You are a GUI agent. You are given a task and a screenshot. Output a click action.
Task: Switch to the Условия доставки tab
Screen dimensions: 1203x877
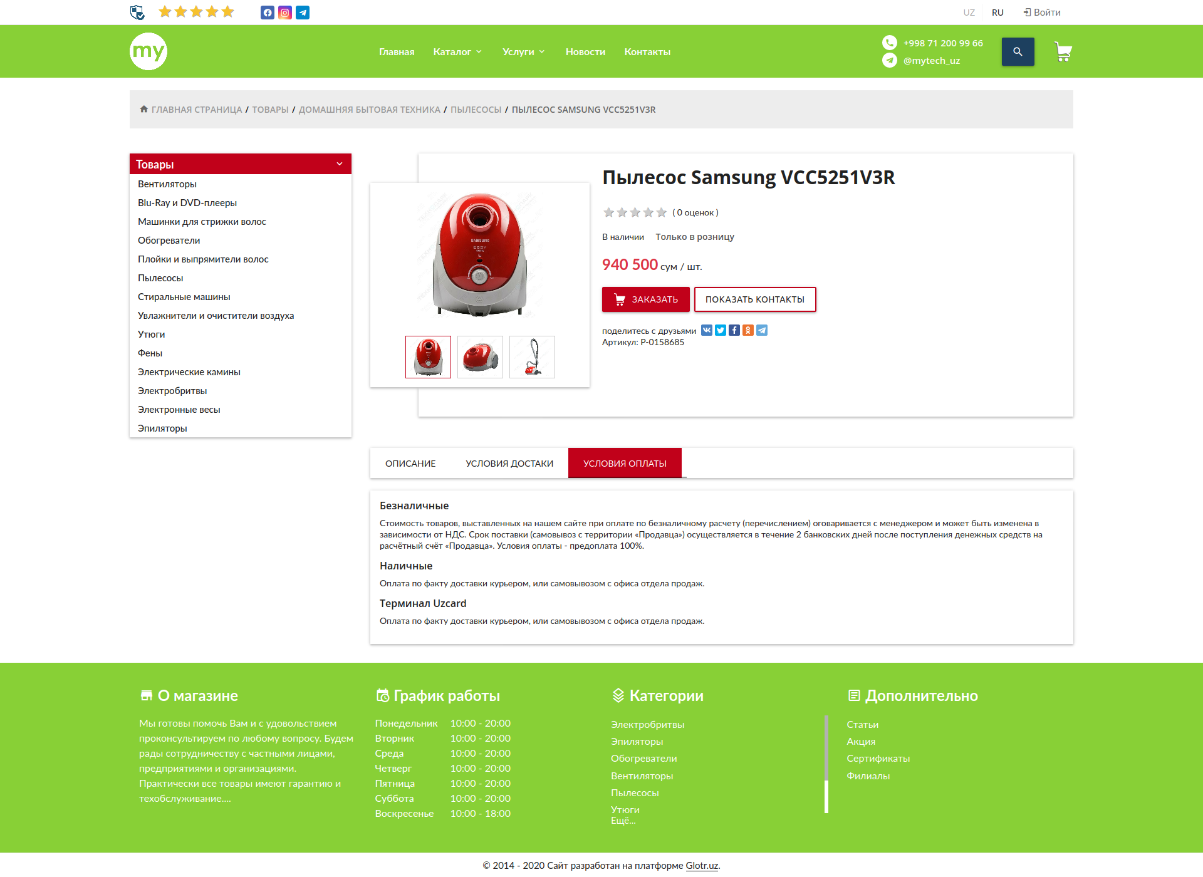tap(509, 464)
